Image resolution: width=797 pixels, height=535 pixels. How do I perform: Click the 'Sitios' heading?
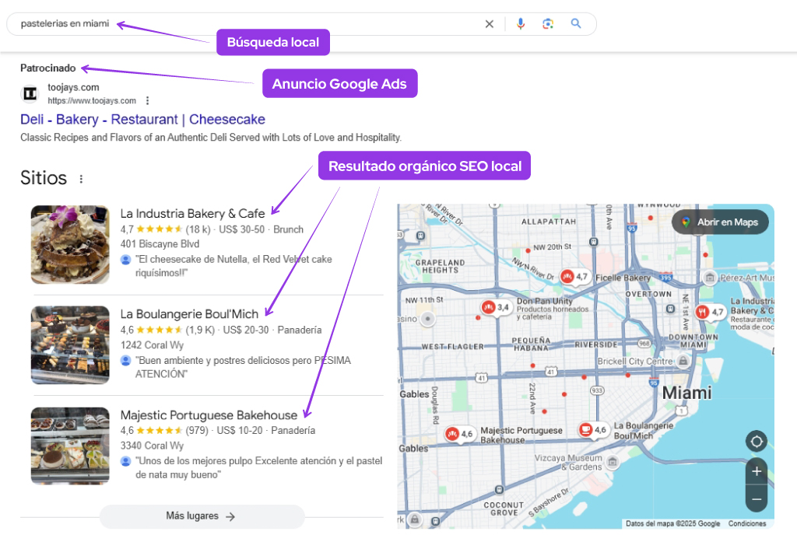tap(44, 178)
